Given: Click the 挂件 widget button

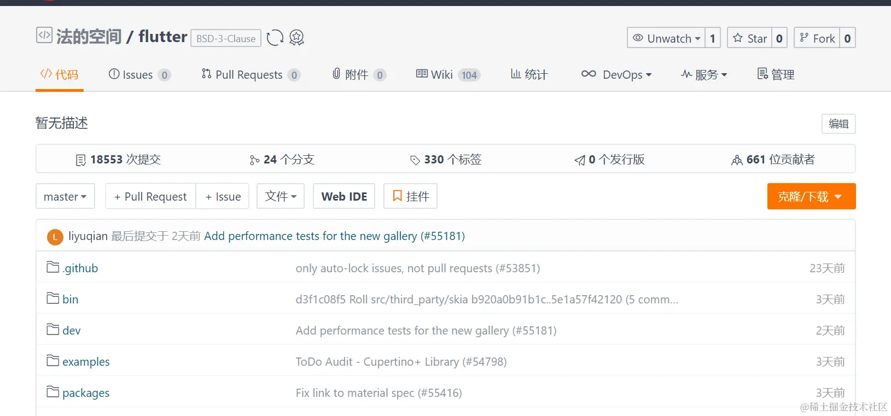Looking at the screenshot, I should pyautogui.click(x=410, y=196).
